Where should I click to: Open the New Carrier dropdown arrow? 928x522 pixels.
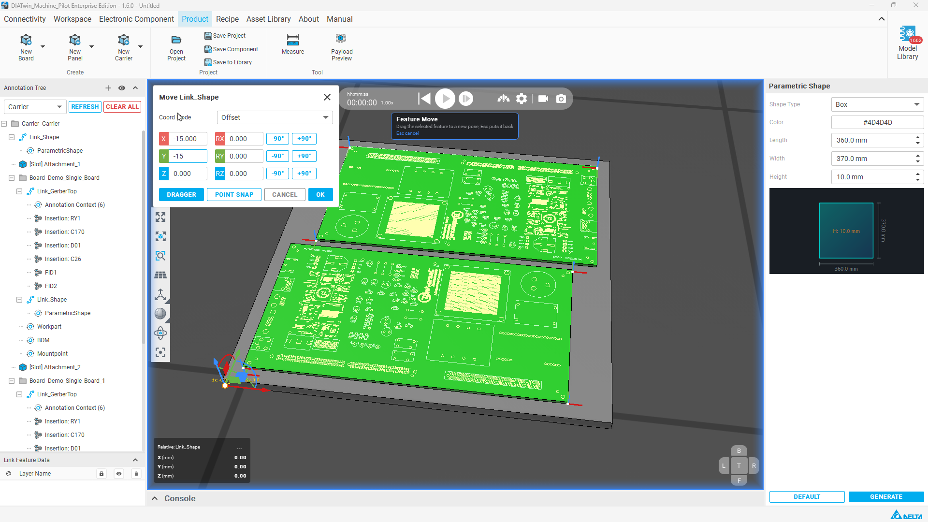tap(140, 46)
